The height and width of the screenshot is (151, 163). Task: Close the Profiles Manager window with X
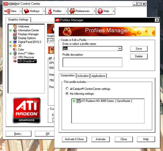tap(157, 20)
